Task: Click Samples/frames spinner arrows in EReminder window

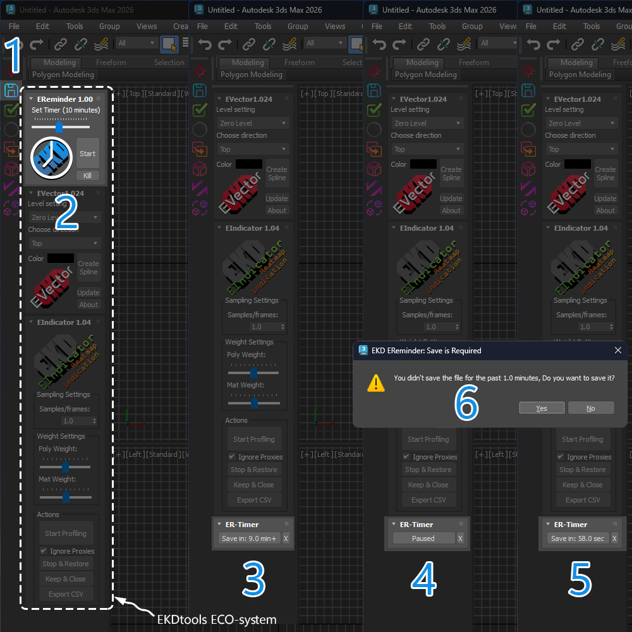Action: [x=94, y=421]
